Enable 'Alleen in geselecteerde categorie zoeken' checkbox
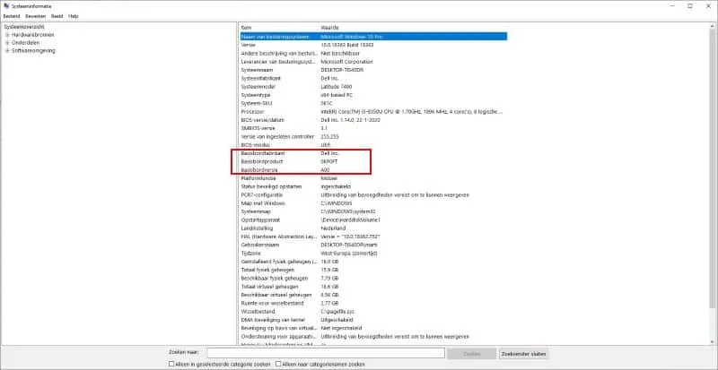718x370 pixels. tap(172, 365)
